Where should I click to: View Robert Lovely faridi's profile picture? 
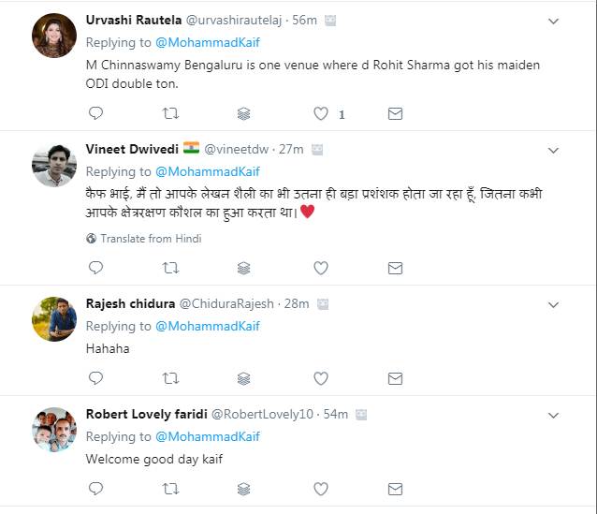click(x=54, y=430)
